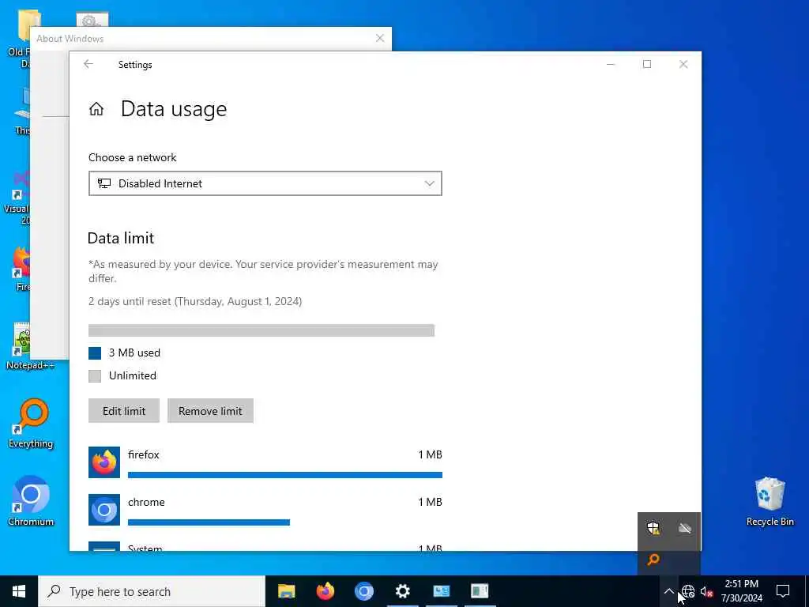Click the chrome app icon in usage list
This screenshot has height=607, width=809.
(x=104, y=510)
